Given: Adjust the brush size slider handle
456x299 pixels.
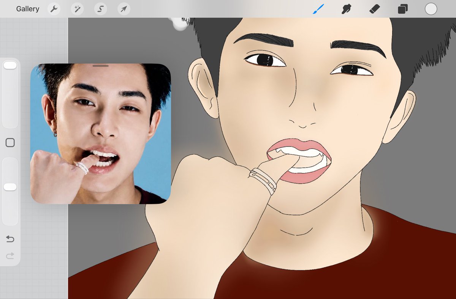Looking at the screenshot, I should pyautogui.click(x=10, y=65).
